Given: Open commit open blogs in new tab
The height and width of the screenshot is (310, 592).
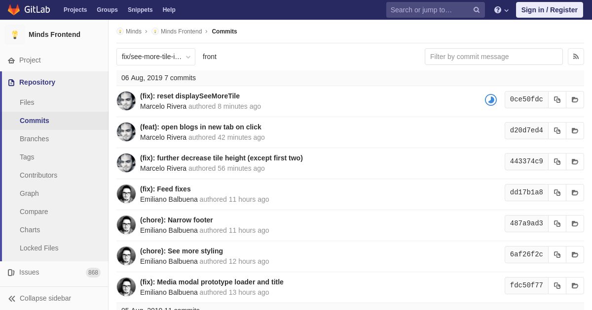Looking at the screenshot, I should coord(201,127).
